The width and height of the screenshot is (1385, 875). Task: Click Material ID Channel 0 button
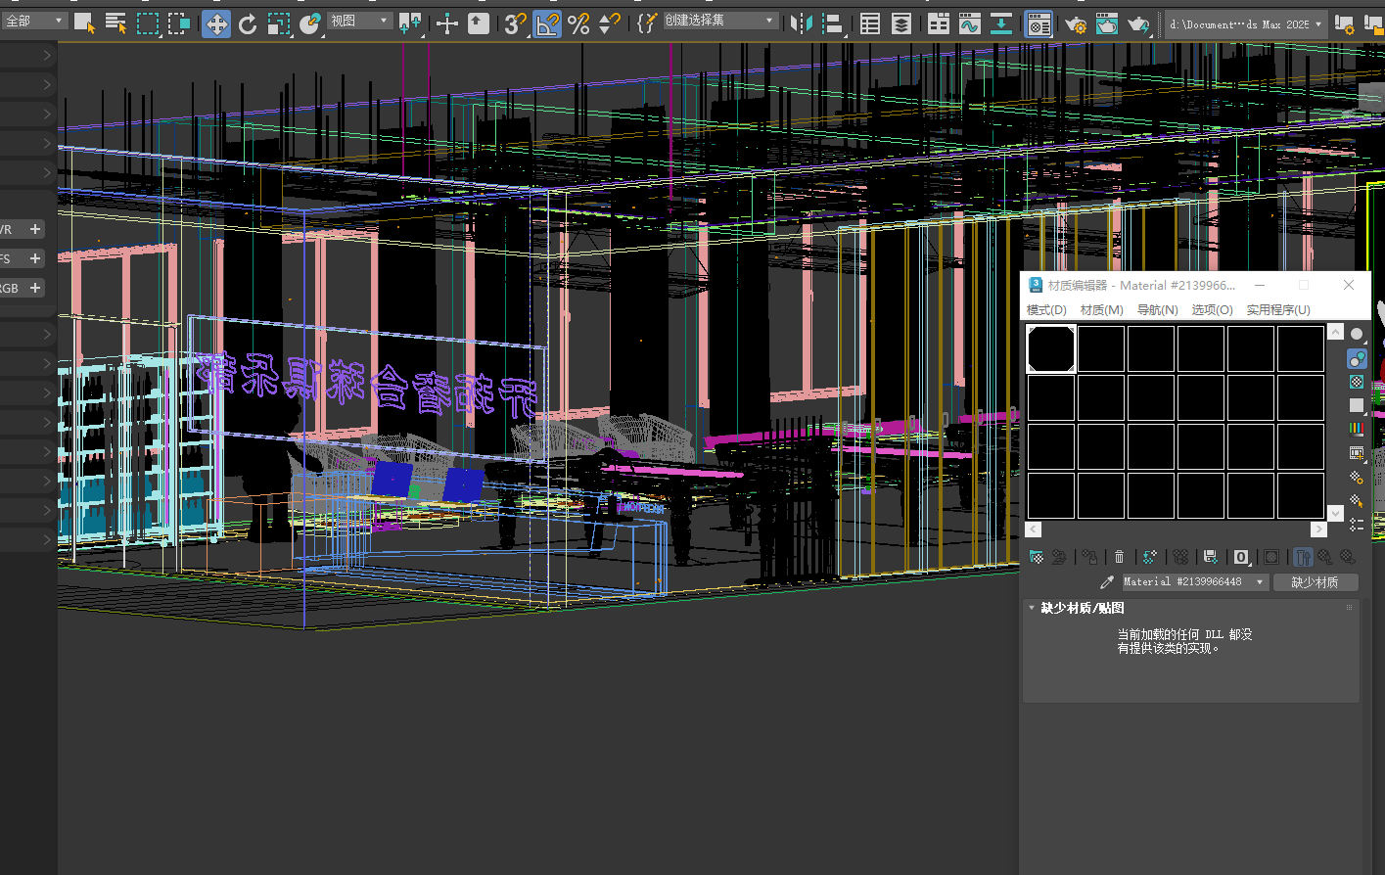tap(1241, 557)
